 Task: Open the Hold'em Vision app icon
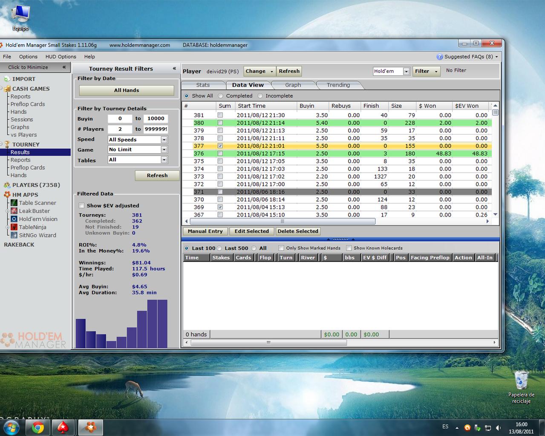(14, 219)
